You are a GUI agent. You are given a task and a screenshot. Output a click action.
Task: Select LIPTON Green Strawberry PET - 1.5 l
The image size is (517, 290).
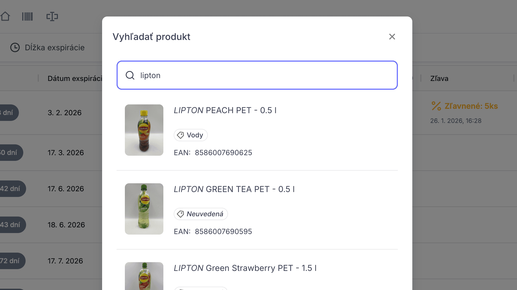point(245,268)
